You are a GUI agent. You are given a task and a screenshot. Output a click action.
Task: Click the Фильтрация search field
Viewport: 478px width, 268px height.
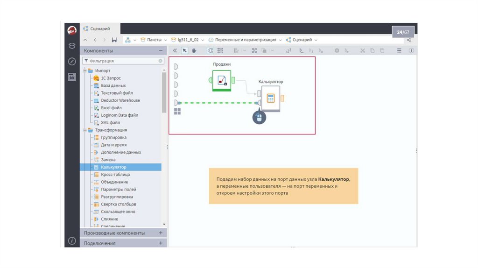[x=122, y=61]
